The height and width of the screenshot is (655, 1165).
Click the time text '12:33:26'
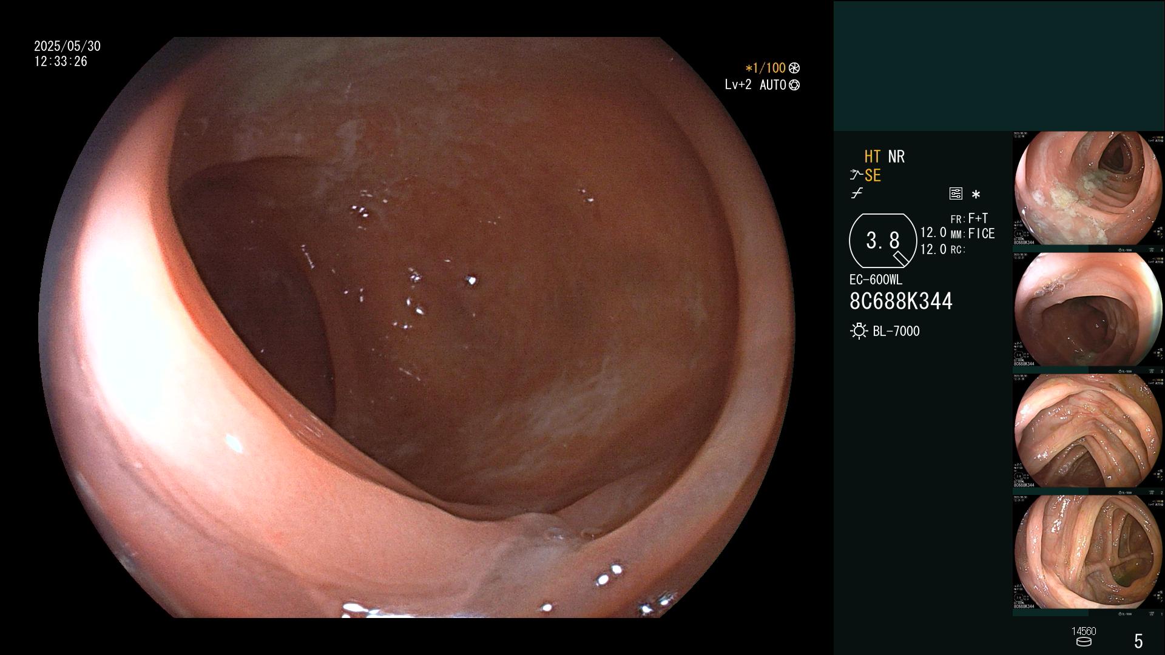tap(61, 62)
